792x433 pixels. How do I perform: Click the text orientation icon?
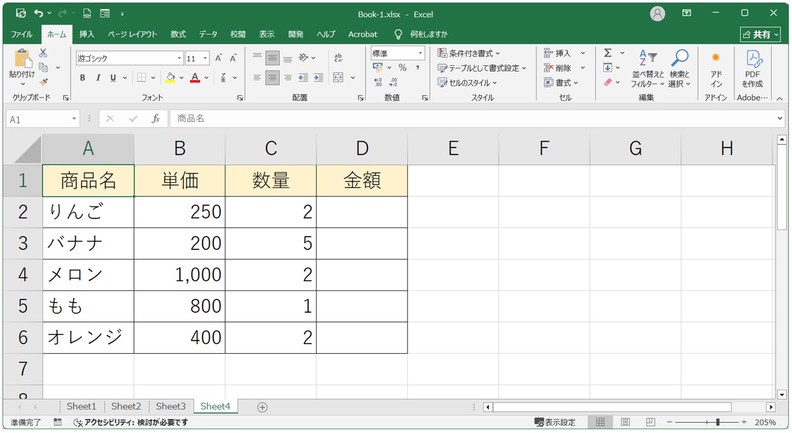[303, 58]
